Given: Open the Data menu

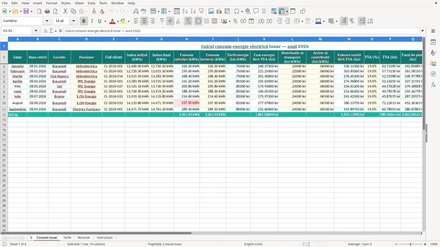Looking at the screenshot, I should click(x=91, y=3).
